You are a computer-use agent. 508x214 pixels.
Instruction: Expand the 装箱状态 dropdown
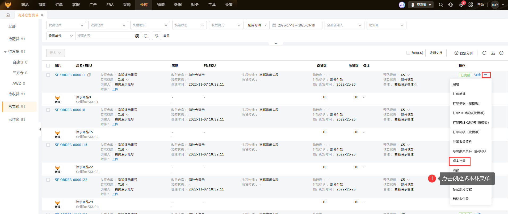coord(189,25)
